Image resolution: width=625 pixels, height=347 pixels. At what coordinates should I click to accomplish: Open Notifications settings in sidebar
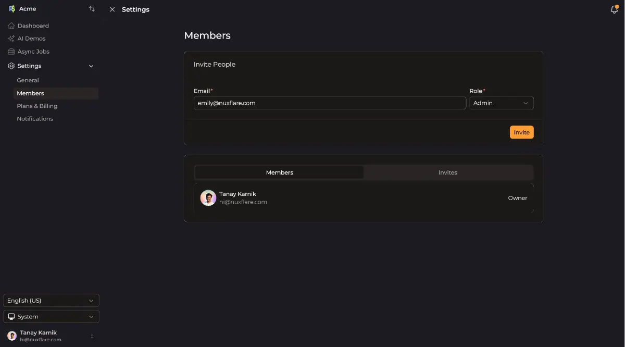pos(35,119)
